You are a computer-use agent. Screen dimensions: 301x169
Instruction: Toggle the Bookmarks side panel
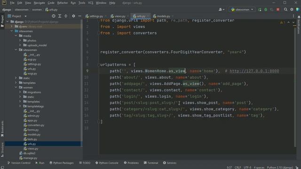pos(2,129)
